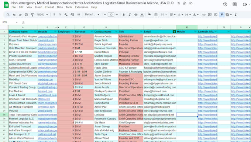Open the rogertrinh.com website link
The height and width of the screenshot is (142, 251).
click(x=46, y=40)
